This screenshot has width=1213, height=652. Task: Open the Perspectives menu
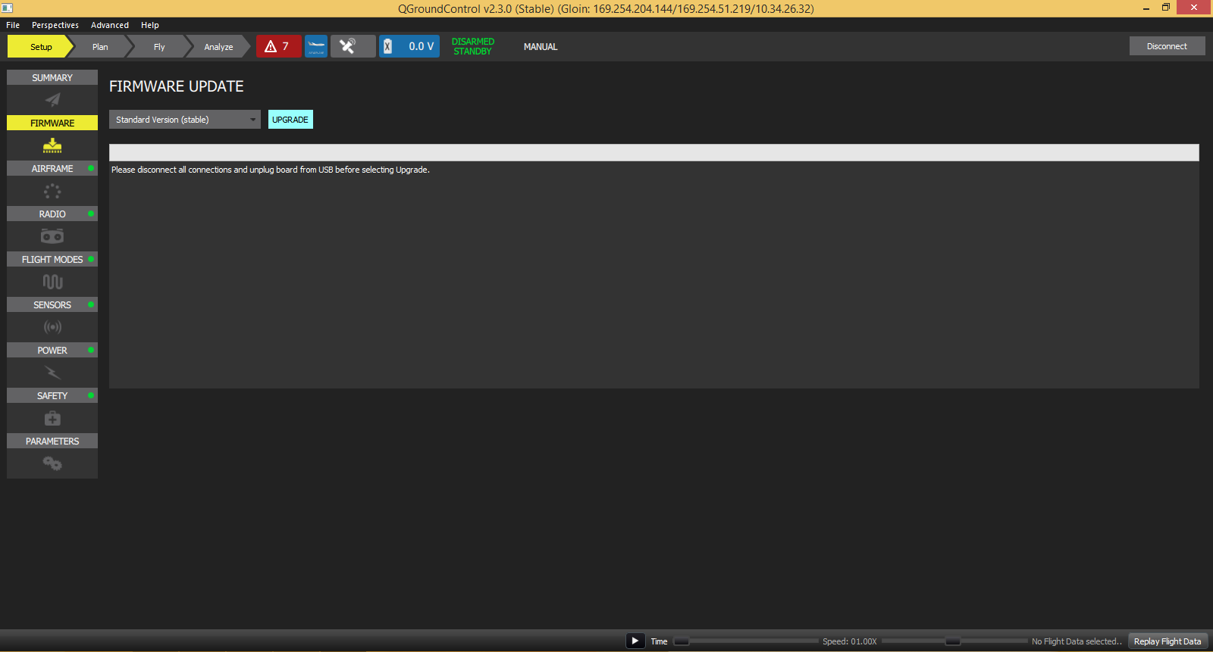coord(55,25)
